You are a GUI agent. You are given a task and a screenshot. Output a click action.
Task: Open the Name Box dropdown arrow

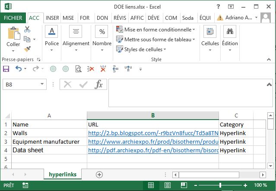(42, 85)
